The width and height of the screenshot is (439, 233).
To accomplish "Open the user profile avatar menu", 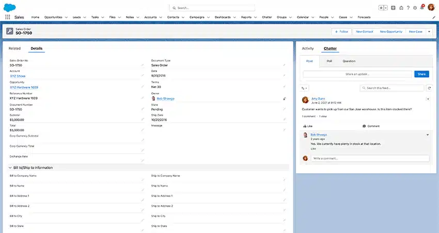I will (x=431, y=7).
